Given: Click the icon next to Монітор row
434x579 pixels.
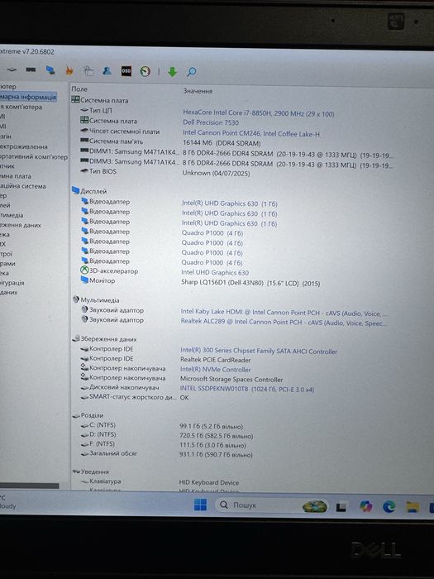Looking at the screenshot, I should (x=84, y=280).
